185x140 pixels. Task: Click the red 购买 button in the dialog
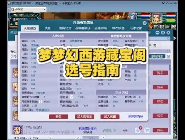[x=59, y=117]
